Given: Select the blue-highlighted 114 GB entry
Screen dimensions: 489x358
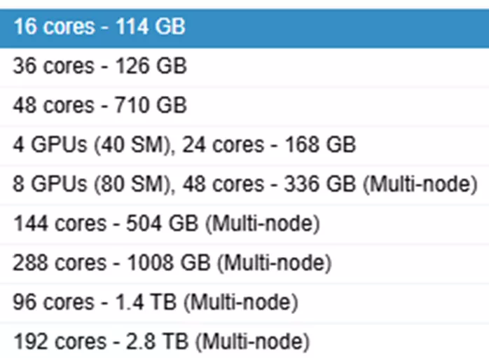Looking at the screenshot, I should [x=245, y=29].
